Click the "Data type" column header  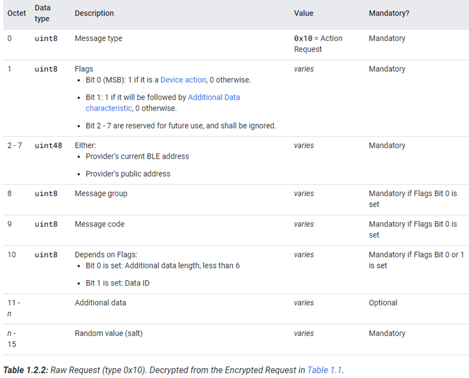pyautogui.click(x=42, y=13)
